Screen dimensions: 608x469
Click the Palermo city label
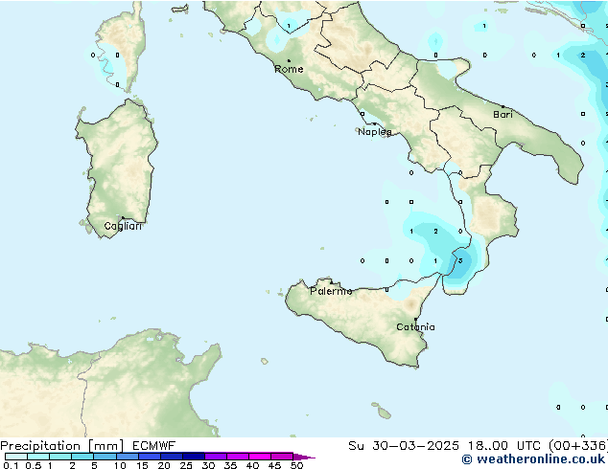(x=331, y=291)
